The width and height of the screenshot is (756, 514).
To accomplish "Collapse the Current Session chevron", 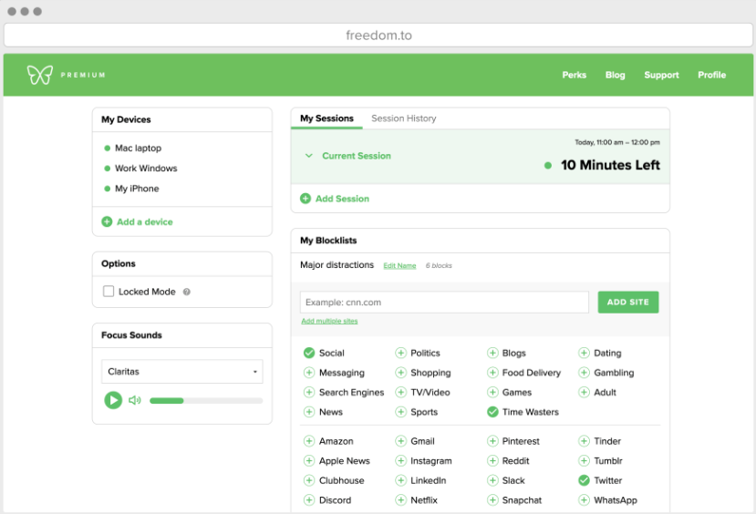I will point(309,156).
